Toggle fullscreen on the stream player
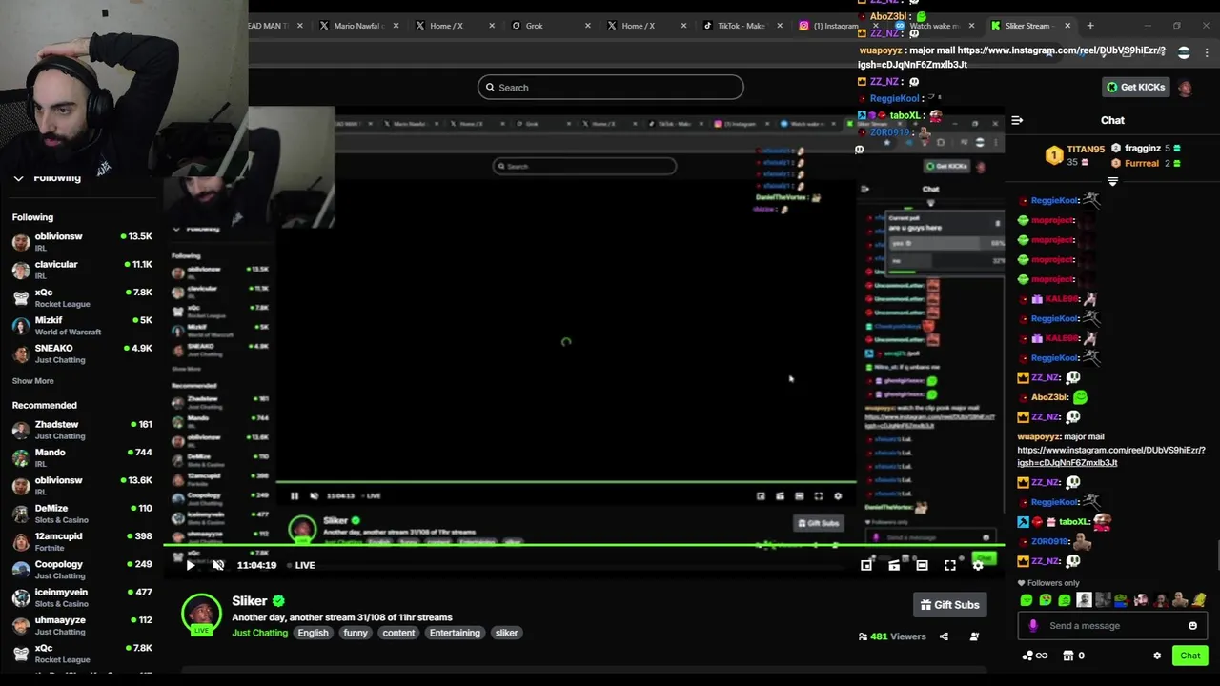The height and width of the screenshot is (686, 1220). click(x=950, y=565)
